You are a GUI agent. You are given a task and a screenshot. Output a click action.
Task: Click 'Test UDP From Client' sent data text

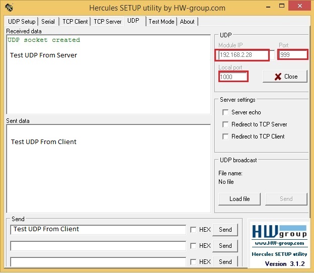tap(44, 142)
